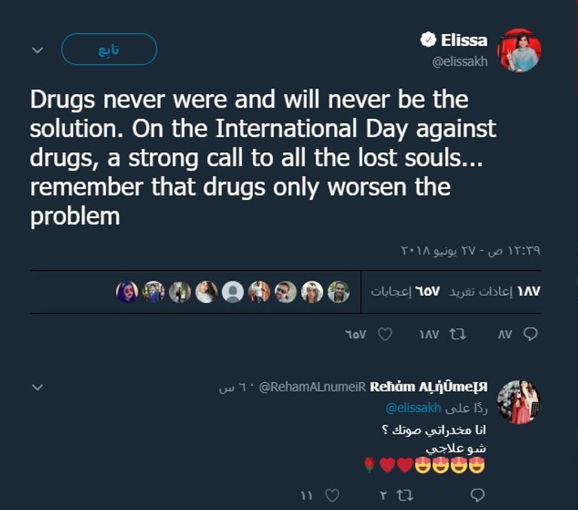Screen dimensions: 578x510
Task: Like Reham's reply with the heart icon
Action: pyautogui.click(x=331, y=494)
